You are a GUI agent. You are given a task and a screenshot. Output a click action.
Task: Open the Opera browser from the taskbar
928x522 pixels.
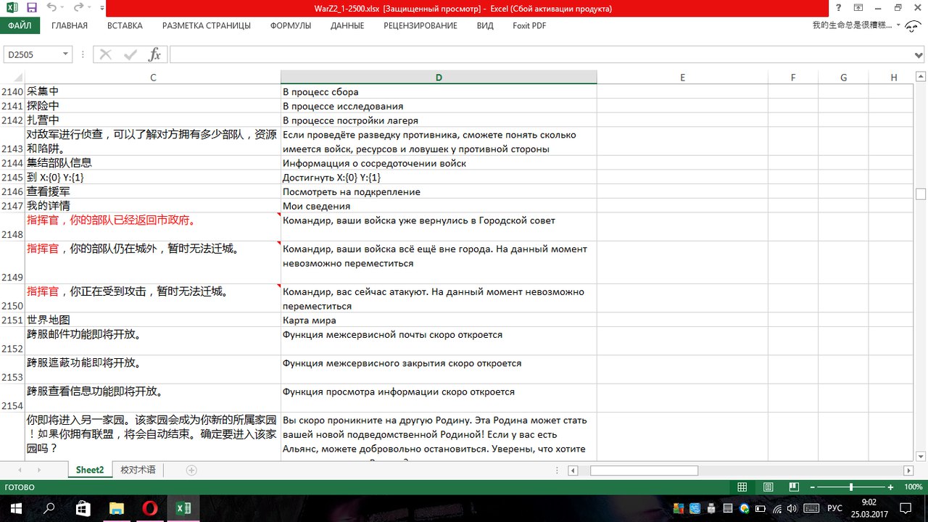coord(150,508)
